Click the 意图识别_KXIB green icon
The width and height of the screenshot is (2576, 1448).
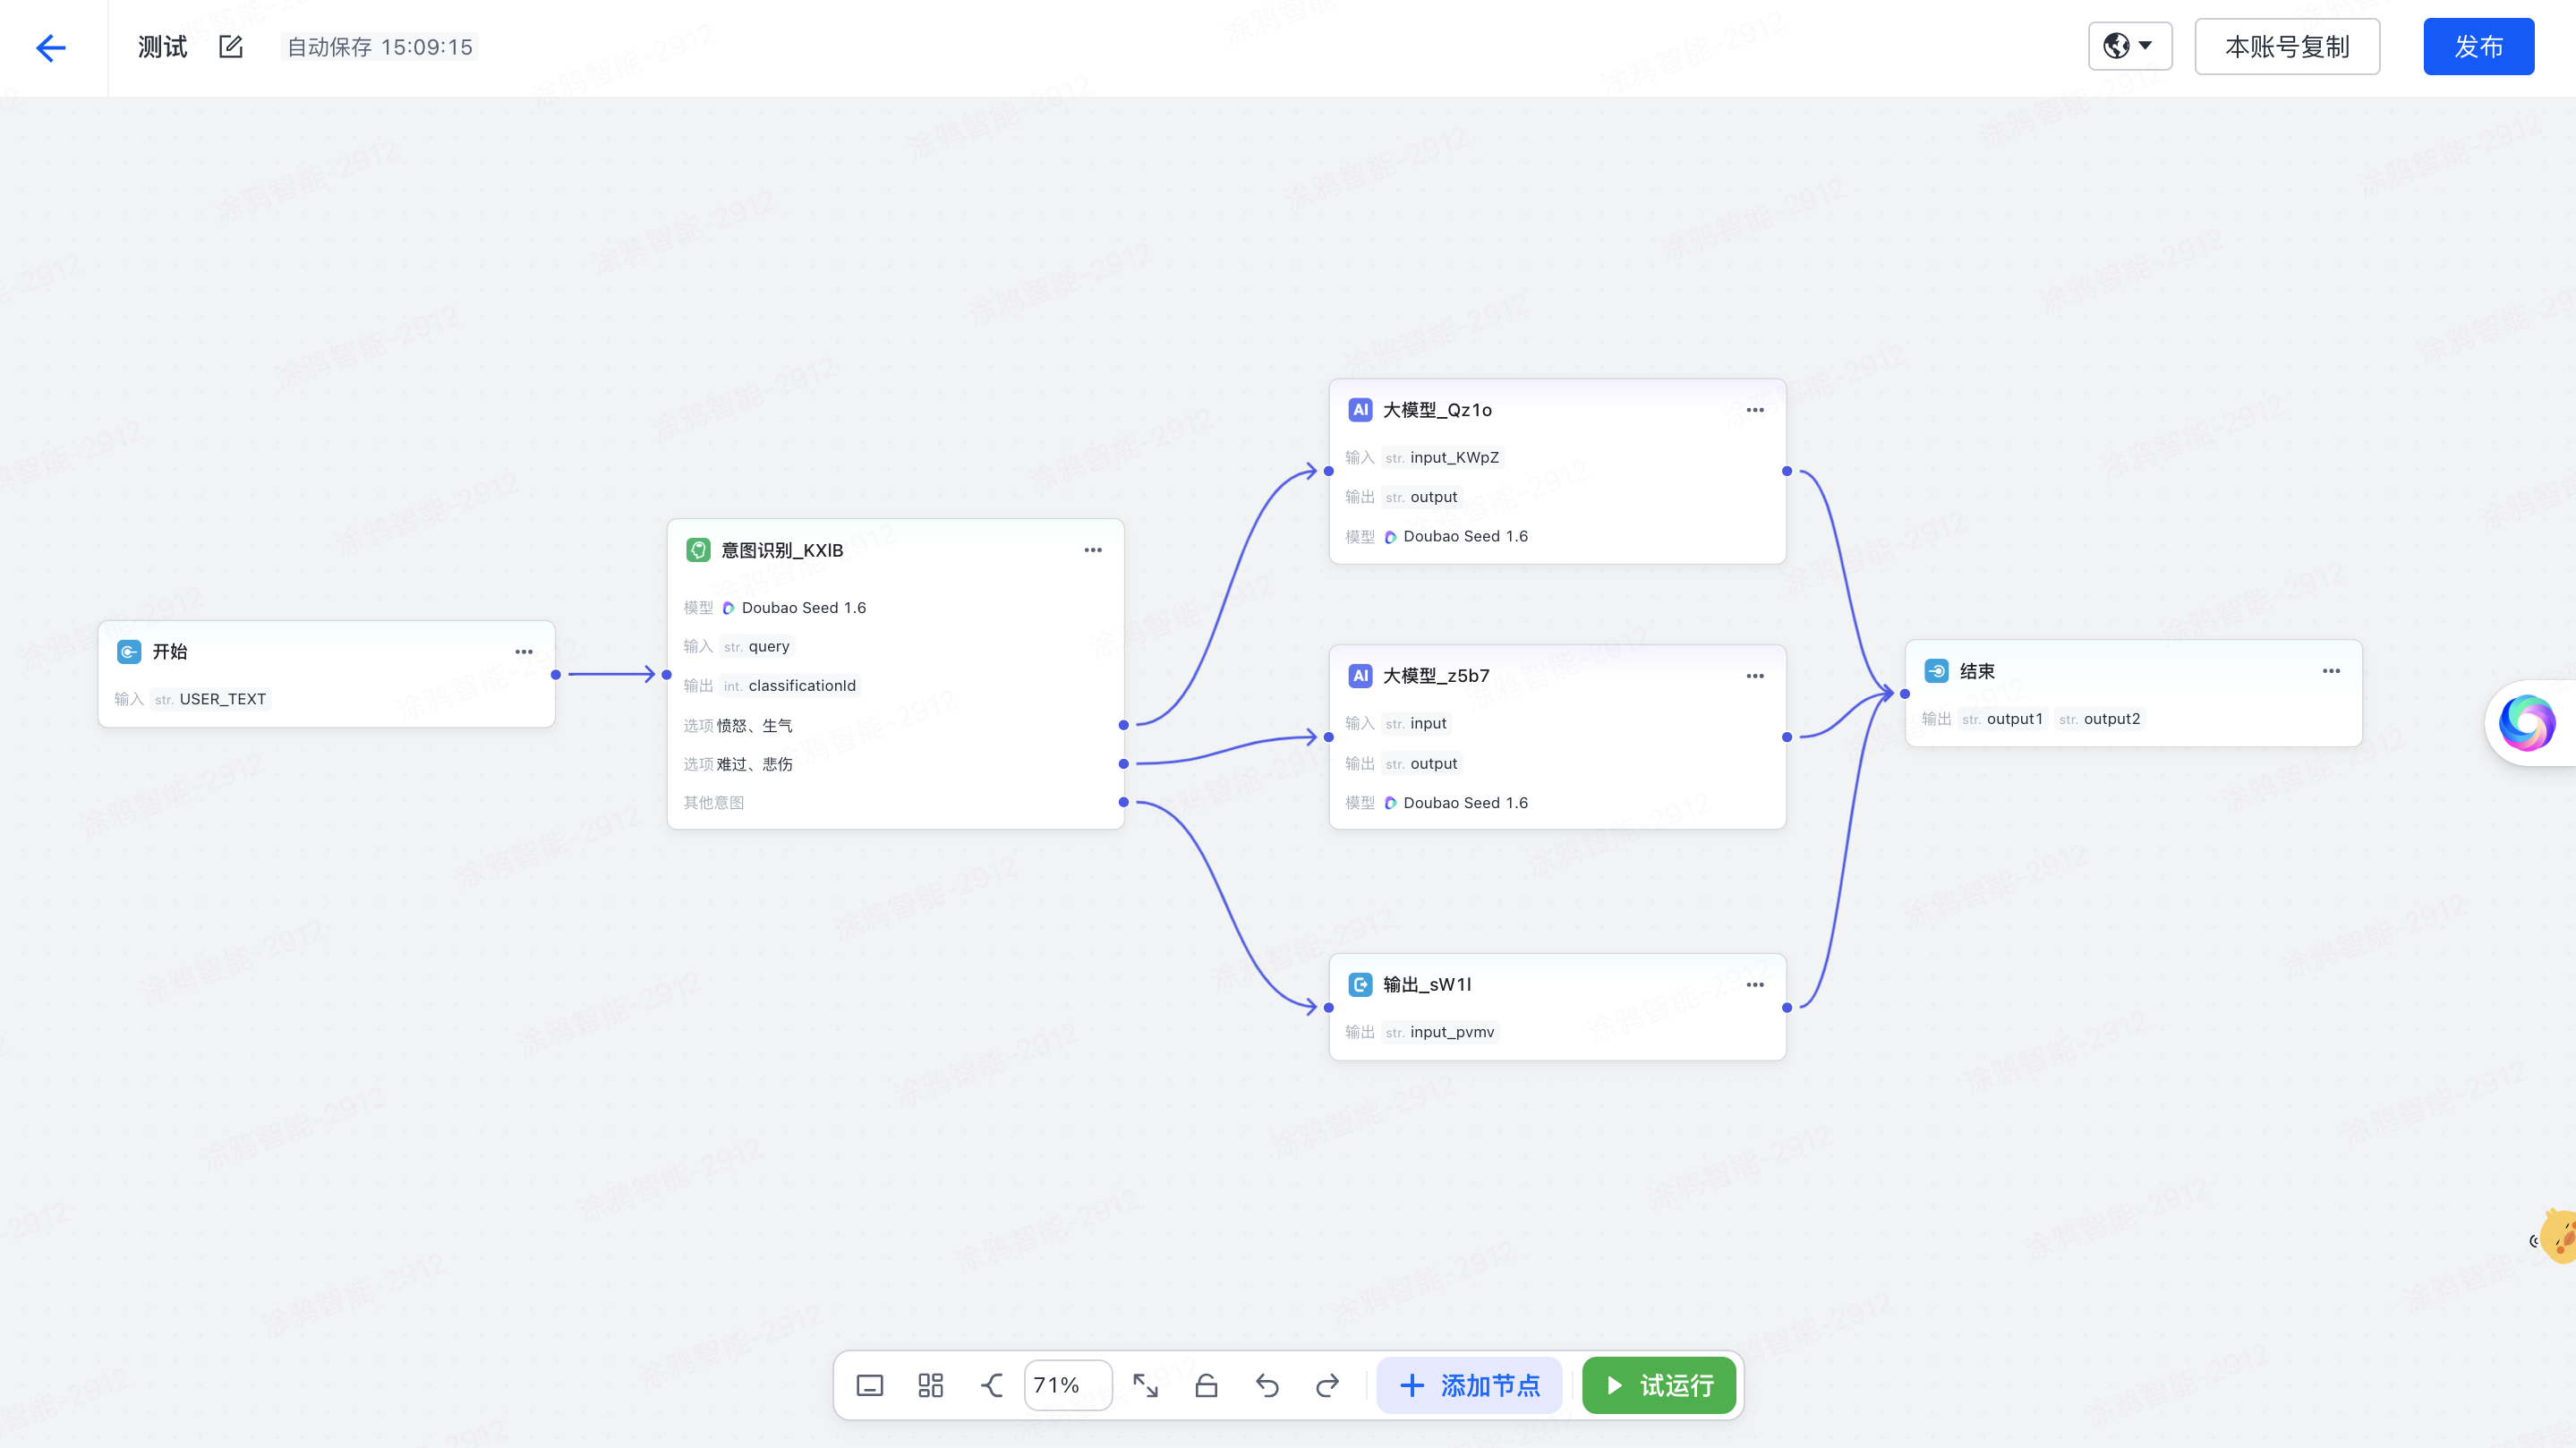pyautogui.click(x=698, y=550)
